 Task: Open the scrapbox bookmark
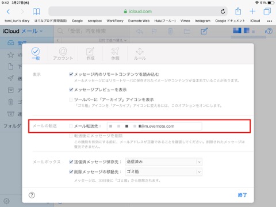(95, 21)
